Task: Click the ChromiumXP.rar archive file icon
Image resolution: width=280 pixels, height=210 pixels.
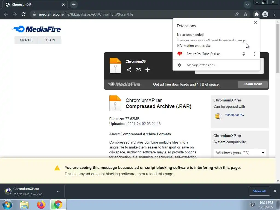Action: click(x=115, y=103)
